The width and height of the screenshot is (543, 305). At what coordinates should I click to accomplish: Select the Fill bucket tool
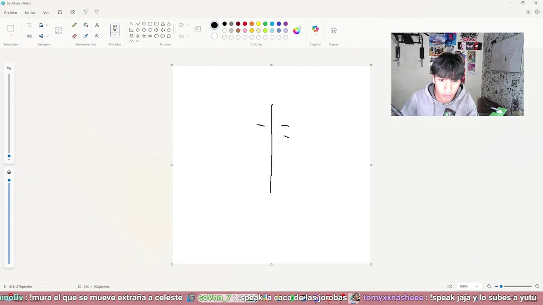(86, 25)
